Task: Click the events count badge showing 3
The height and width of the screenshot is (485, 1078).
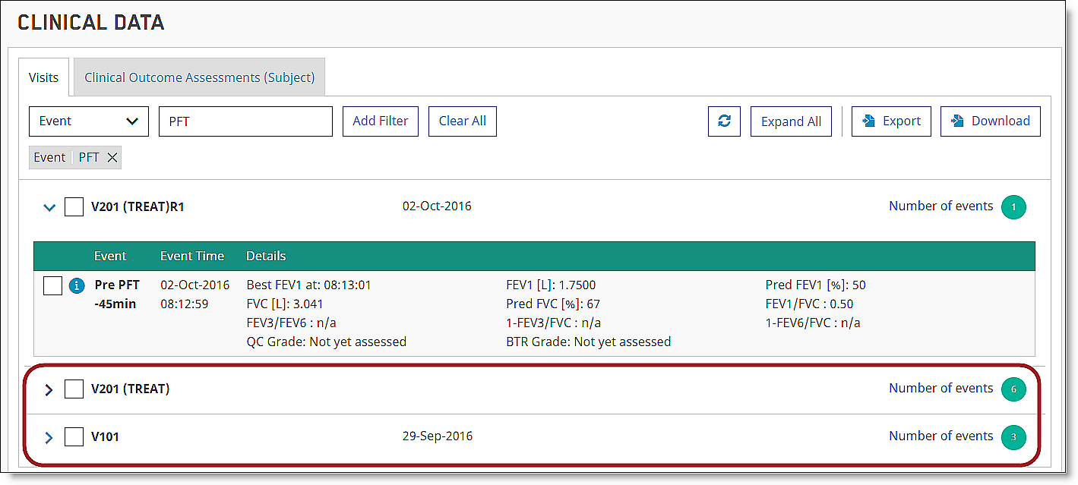Action: (x=1013, y=436)
